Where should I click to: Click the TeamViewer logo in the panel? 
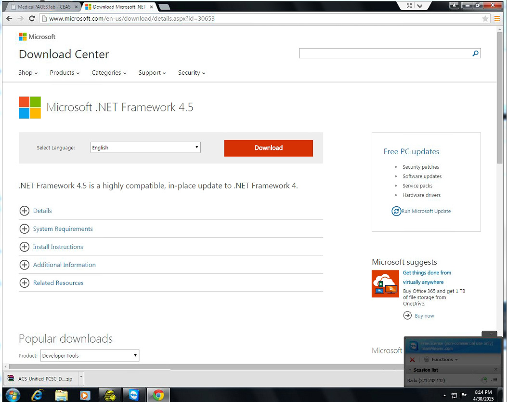(x=414, y=346)
